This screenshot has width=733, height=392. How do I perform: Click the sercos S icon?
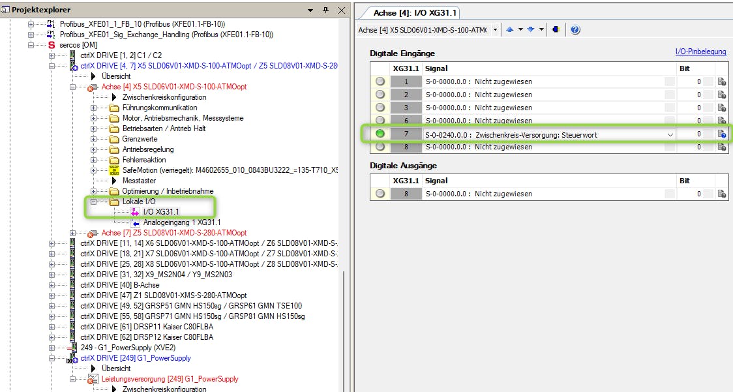pyautogui.click(x=52, y=45)
